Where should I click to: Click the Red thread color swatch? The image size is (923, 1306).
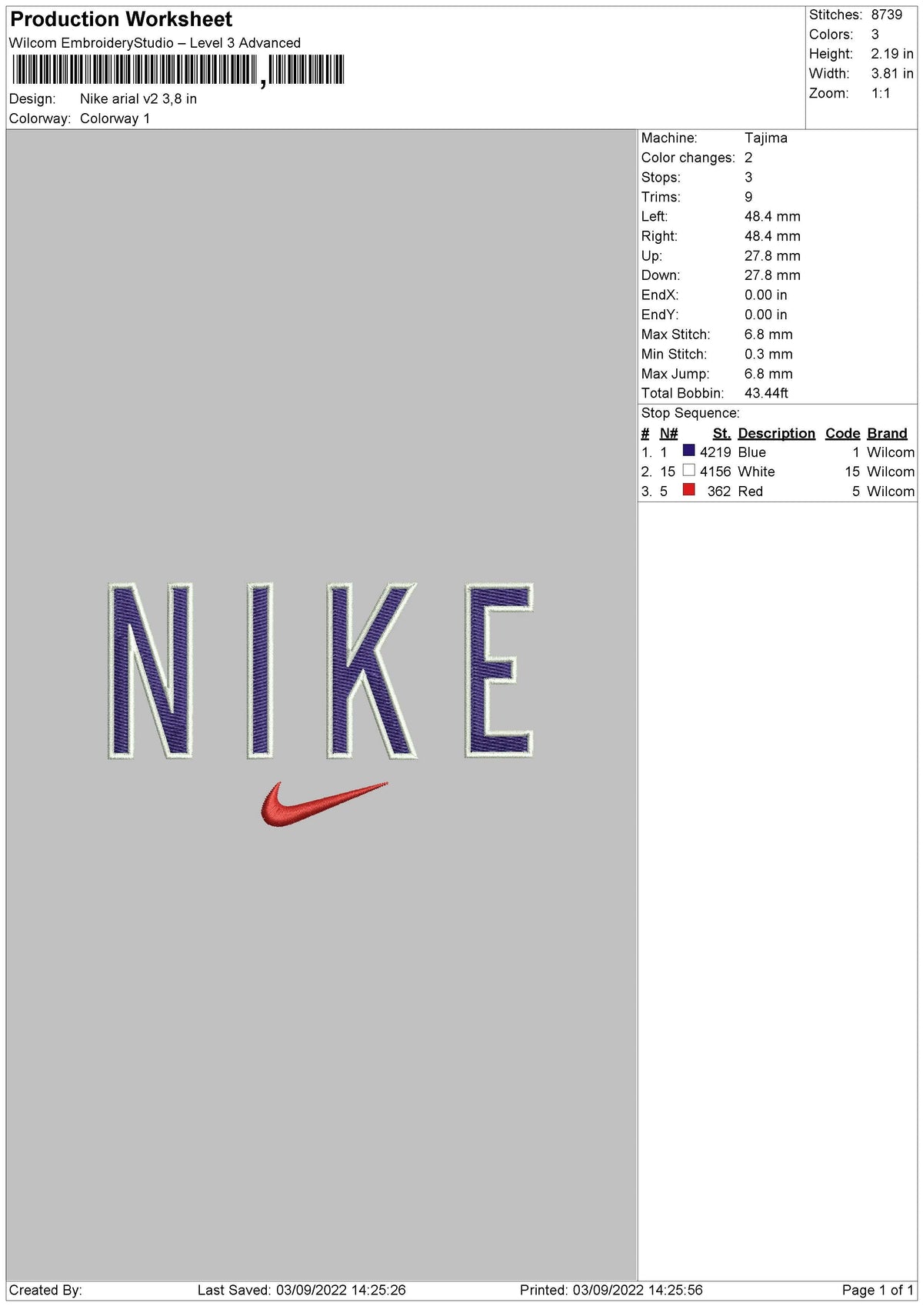[x=688, y=490]
